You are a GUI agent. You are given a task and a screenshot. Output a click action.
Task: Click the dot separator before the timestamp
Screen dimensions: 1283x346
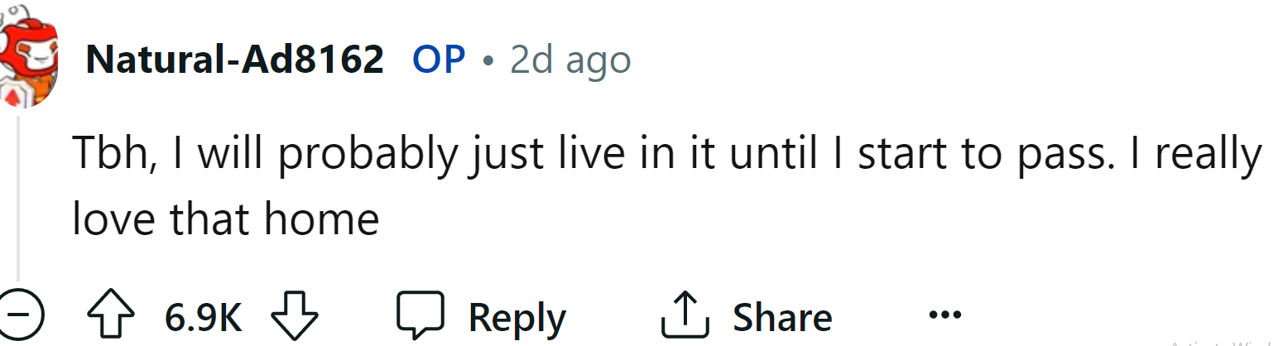tap(490, 60)
